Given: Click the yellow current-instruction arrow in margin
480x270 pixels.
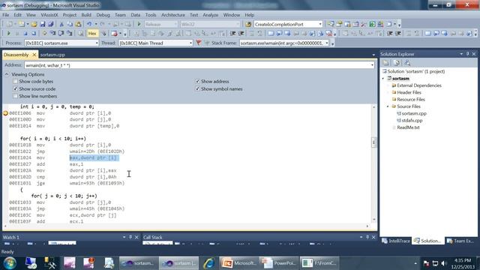Looking at the screenshot, I should (5, 113).
